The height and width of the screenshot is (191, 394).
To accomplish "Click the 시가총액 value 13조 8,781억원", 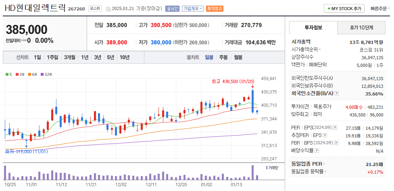I will click(366, 42).
